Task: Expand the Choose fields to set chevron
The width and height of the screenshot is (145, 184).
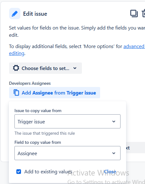Action: pyautogui.click(x=75, y=68)
